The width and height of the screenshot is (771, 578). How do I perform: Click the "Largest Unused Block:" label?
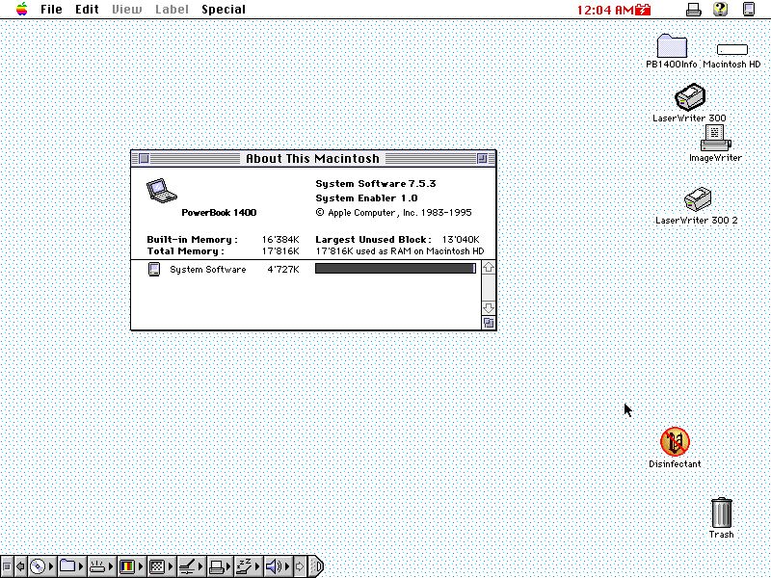coord(373,239)
